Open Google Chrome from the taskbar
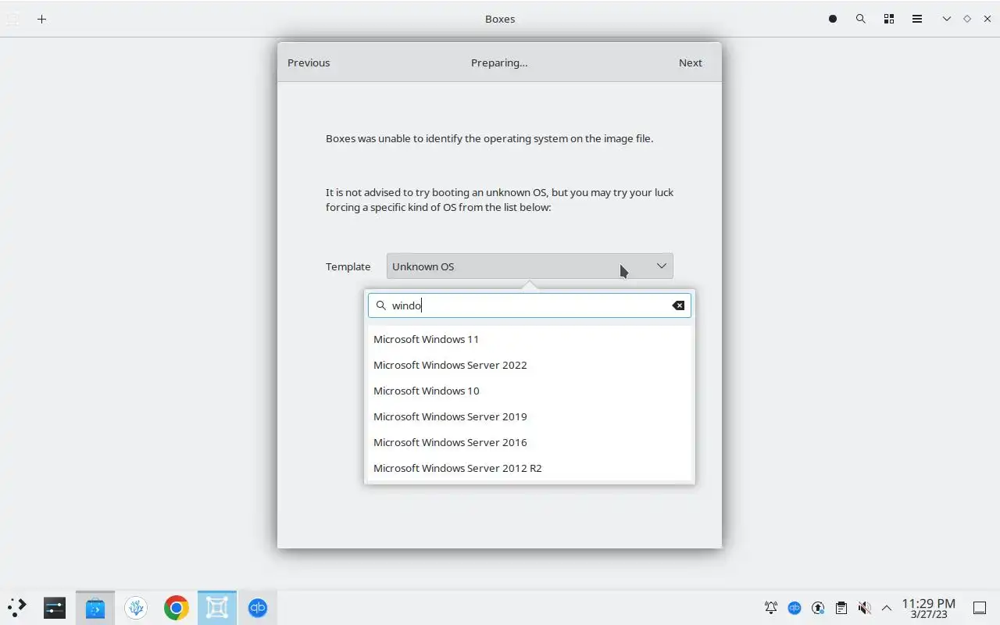1000x625 pixels. [x=177, y=607]
